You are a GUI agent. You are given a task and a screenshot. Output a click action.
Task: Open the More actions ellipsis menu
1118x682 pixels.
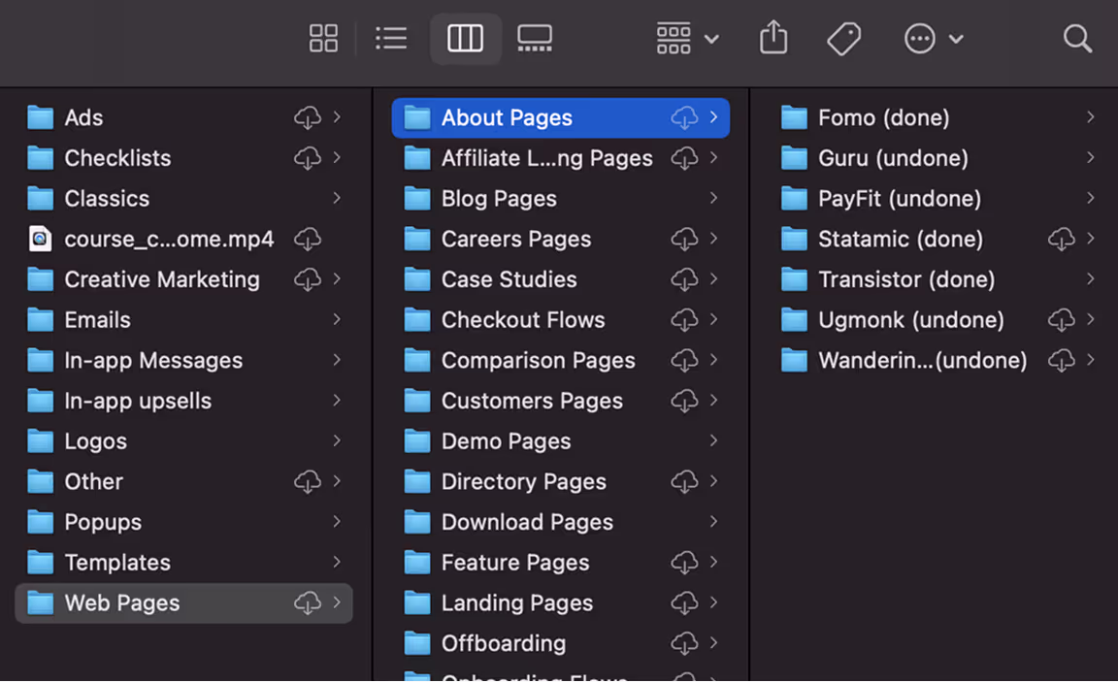[934, 39]
